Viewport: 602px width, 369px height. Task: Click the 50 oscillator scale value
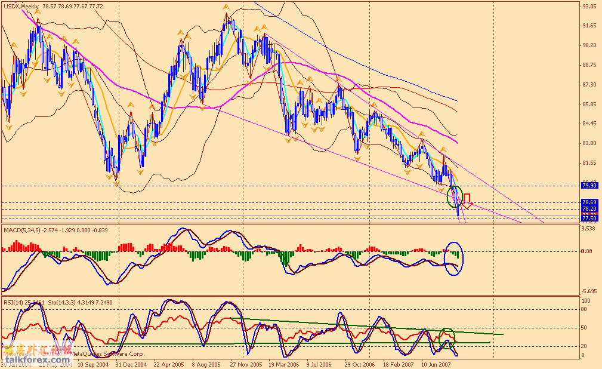(584, 328)
